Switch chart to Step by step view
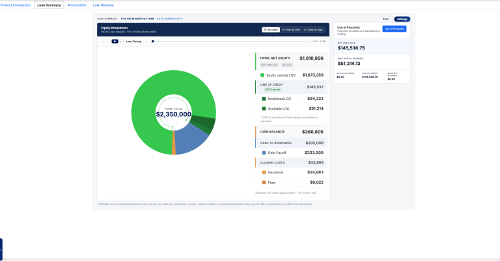Image resolution: width=500 pixels, height=261 pixels. [x=313, y=30]
